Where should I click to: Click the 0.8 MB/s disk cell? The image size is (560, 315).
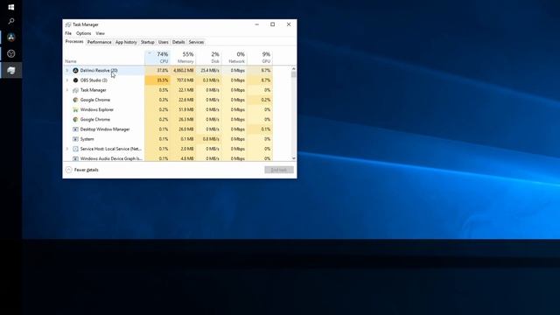coord(208,139)
